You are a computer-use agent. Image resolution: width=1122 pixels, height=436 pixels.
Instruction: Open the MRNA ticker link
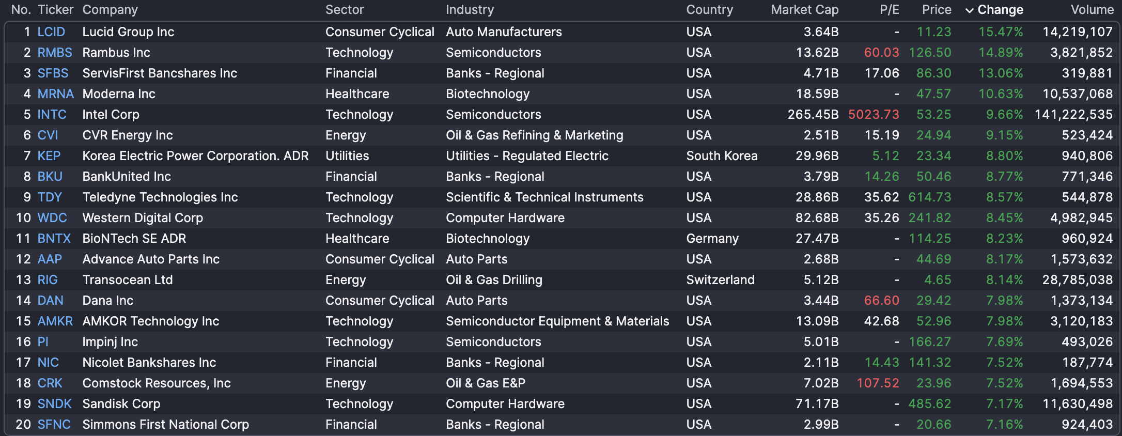(55, 94)
